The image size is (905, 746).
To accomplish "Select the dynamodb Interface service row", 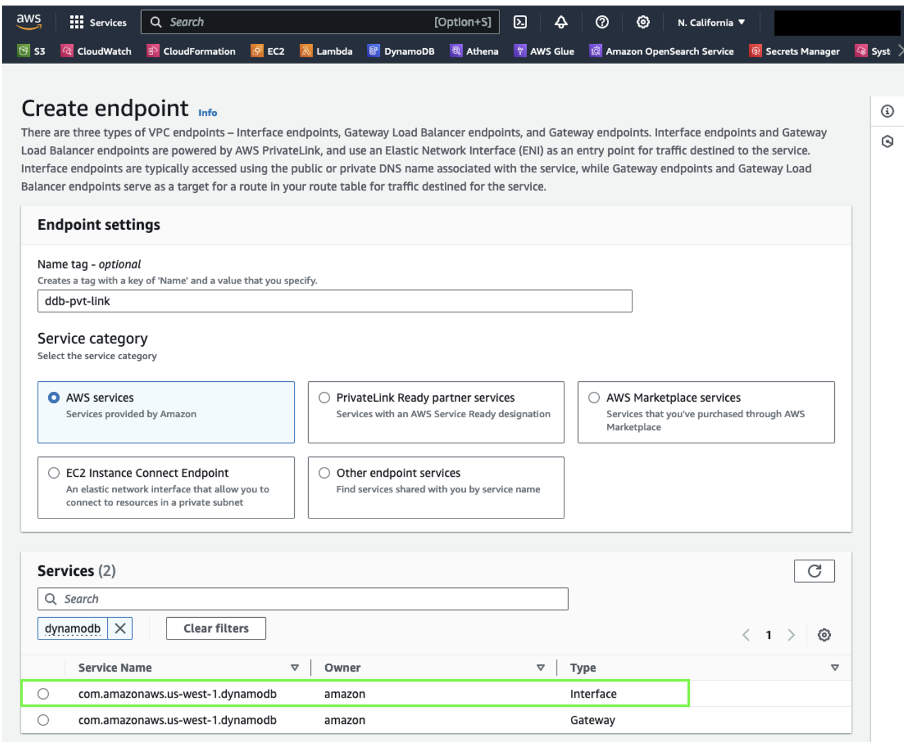I will click(43, 694).
